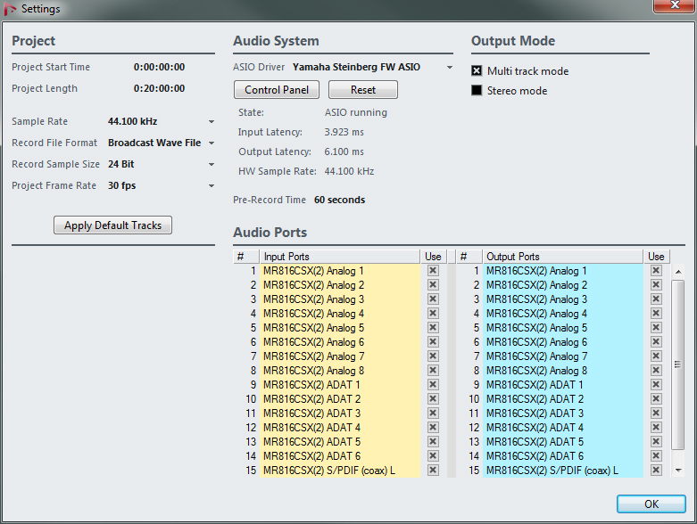
Task: Select output port MR816CSX(2) ADAT 1
Action: click(x=563, y=385)
